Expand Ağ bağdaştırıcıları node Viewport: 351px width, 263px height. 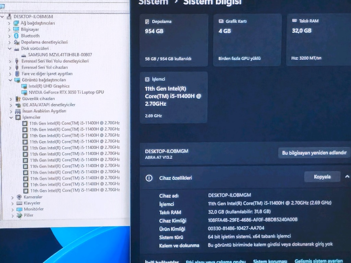click(9, 23)
